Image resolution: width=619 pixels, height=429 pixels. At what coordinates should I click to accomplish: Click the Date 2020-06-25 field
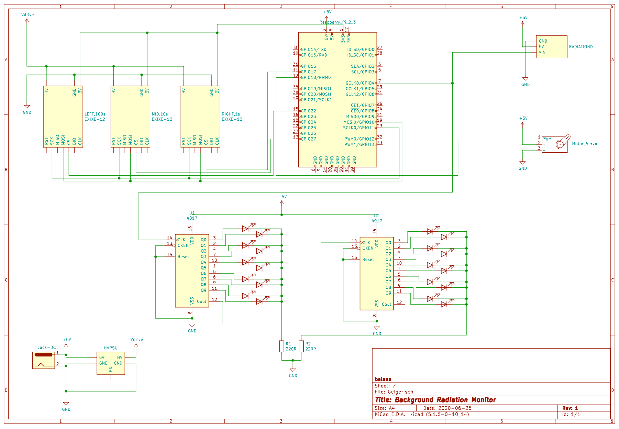447,408
